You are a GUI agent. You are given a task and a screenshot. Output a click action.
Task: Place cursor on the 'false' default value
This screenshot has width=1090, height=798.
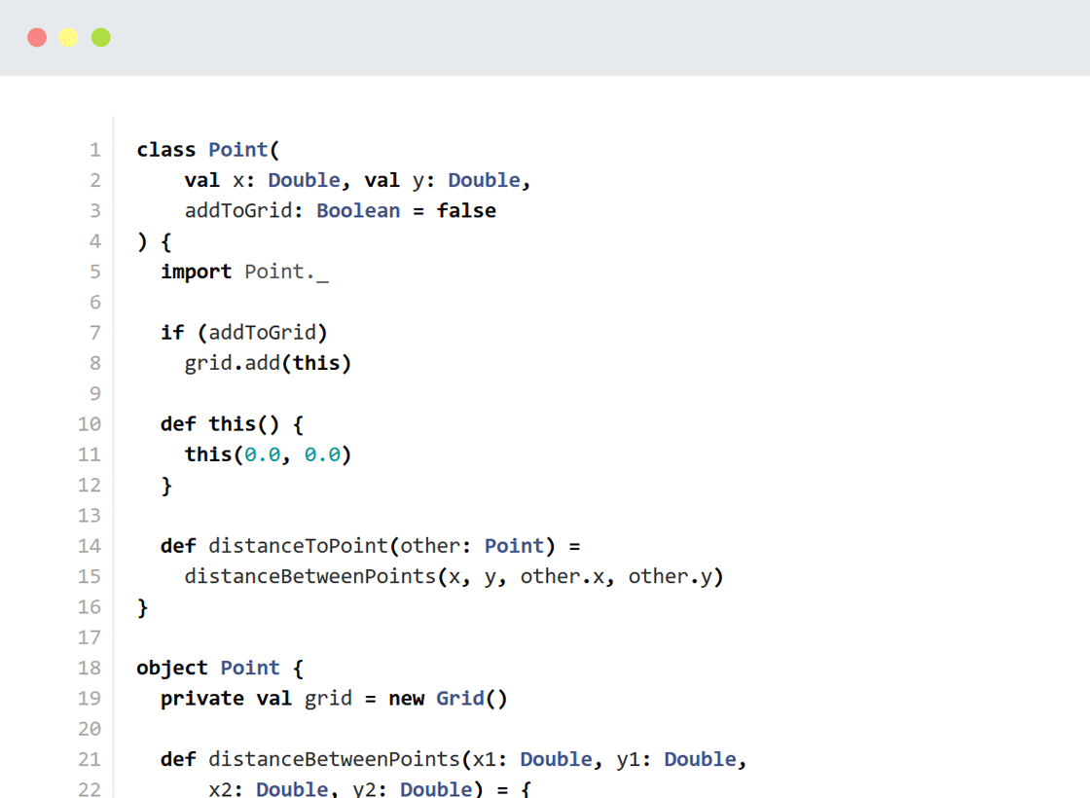[466, 211]
